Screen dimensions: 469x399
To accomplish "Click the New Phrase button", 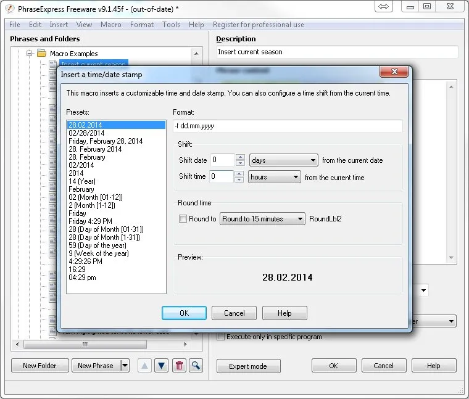I will coord(96,366).
